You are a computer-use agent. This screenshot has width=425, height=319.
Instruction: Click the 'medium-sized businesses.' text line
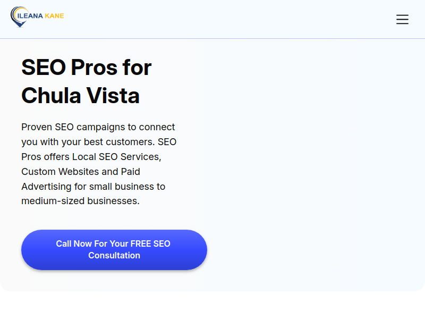pos(81,201)
